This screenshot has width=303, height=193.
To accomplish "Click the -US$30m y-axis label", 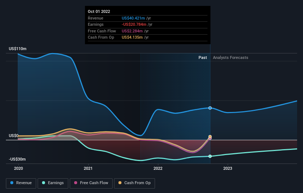I will pos(17,159).
